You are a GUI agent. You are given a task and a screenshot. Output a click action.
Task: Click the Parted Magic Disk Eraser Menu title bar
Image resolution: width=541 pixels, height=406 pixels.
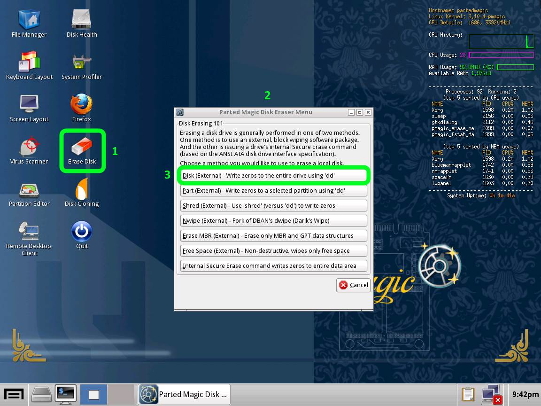coord(266,112)
